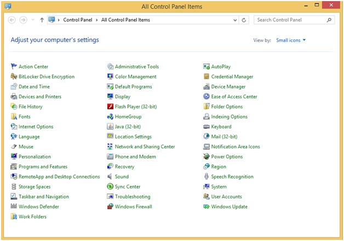Click the Sync Center icon
344x241 pixels.
point(110,187)
